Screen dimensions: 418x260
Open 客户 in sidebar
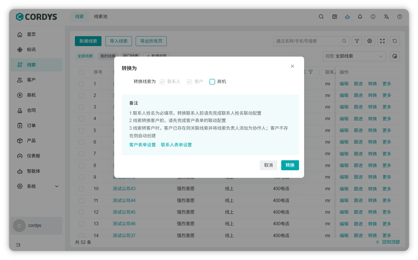click(36, 80)
